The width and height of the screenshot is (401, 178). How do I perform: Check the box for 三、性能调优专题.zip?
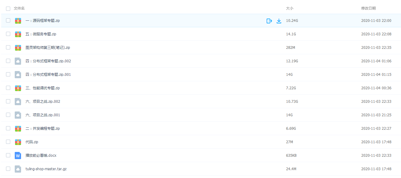tap(8, 88)
